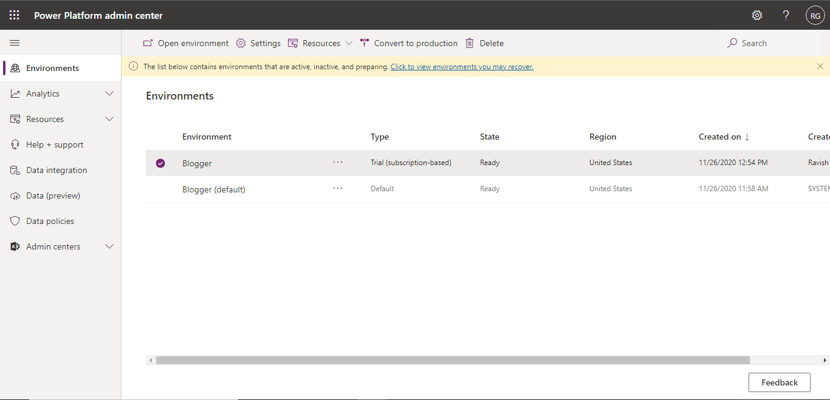The image size is (830, 400).
Task: Click the Power Platform admin center title
Action: tap(98, 15)
